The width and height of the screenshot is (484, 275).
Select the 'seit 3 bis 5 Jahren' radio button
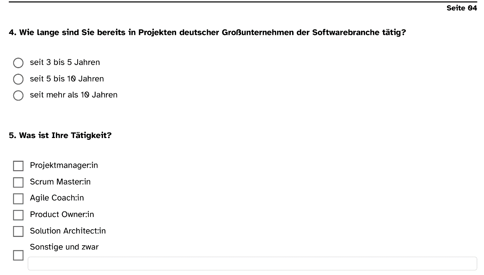pyautogui.click(x=18, y=63)
